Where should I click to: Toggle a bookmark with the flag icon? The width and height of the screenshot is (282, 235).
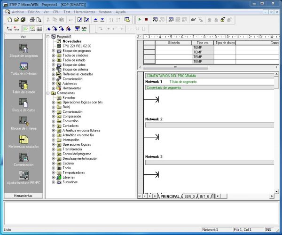pyautogui.click(x=48, y=29)
